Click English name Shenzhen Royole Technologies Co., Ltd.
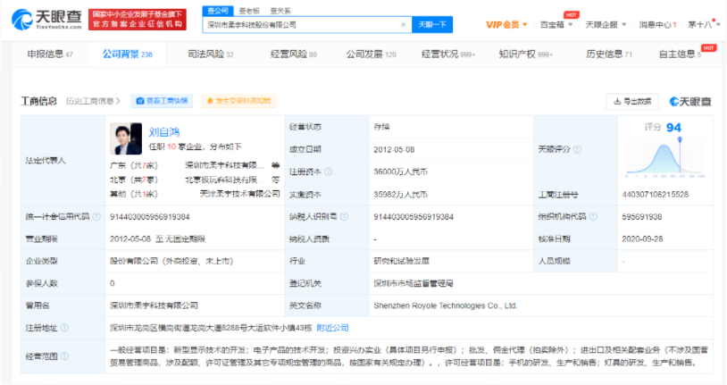This screenshot has height=385, width=727. (x=445, y=305)
